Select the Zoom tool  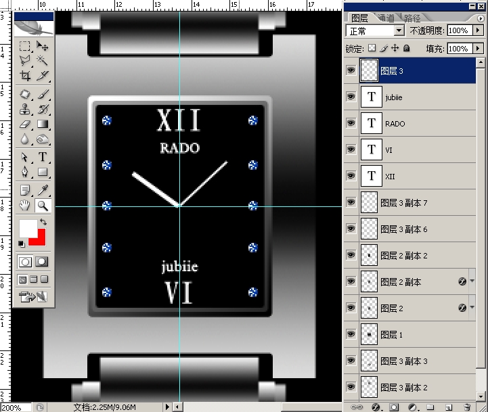[43, 206]
